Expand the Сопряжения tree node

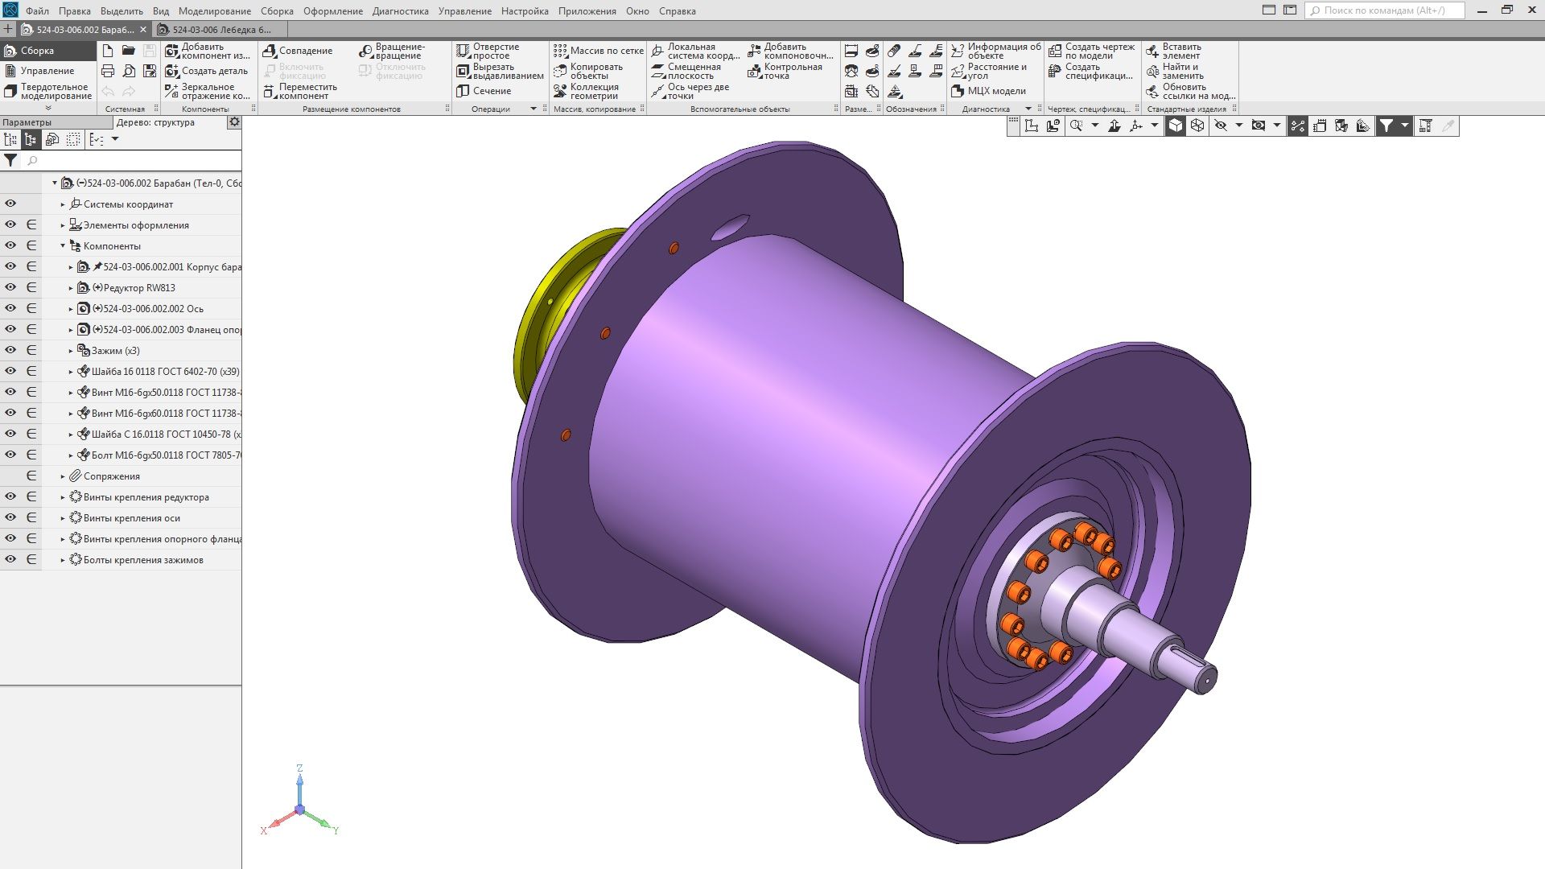coord(63,476)
